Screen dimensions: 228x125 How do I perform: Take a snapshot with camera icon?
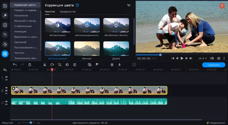click(x=219, y=58)
